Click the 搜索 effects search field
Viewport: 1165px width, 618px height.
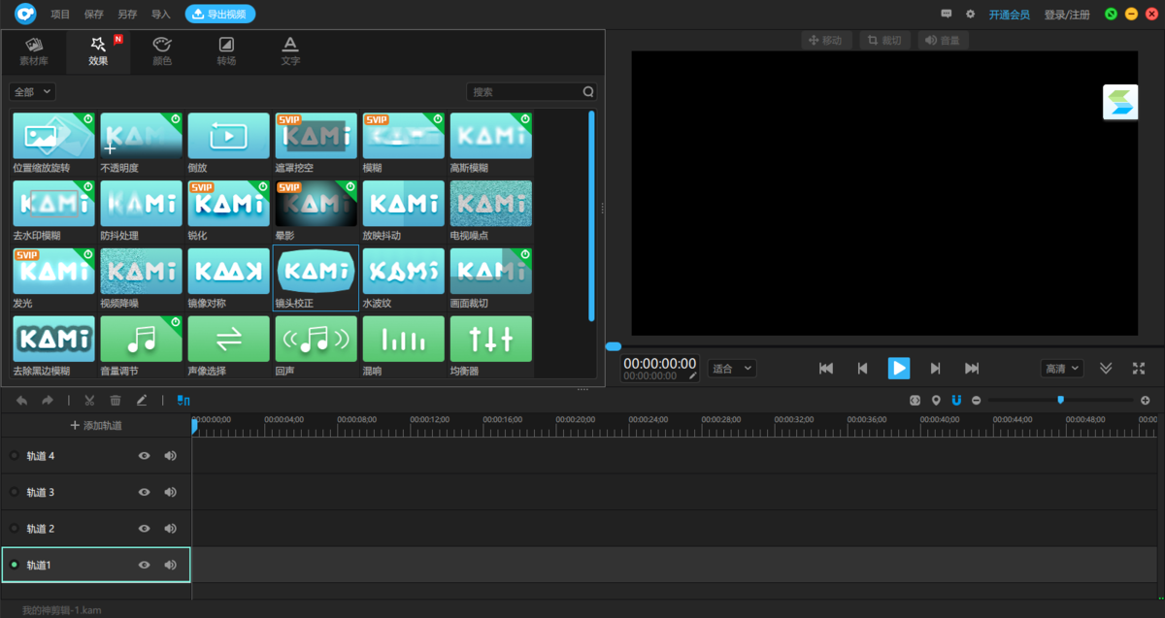pos(524,92)
